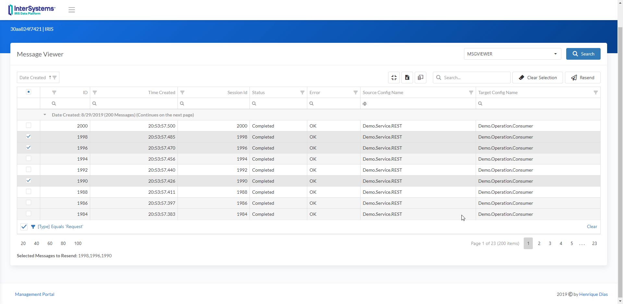Open the Type Equals Request filter expression
623x304 pixels.
coord(60,227)
